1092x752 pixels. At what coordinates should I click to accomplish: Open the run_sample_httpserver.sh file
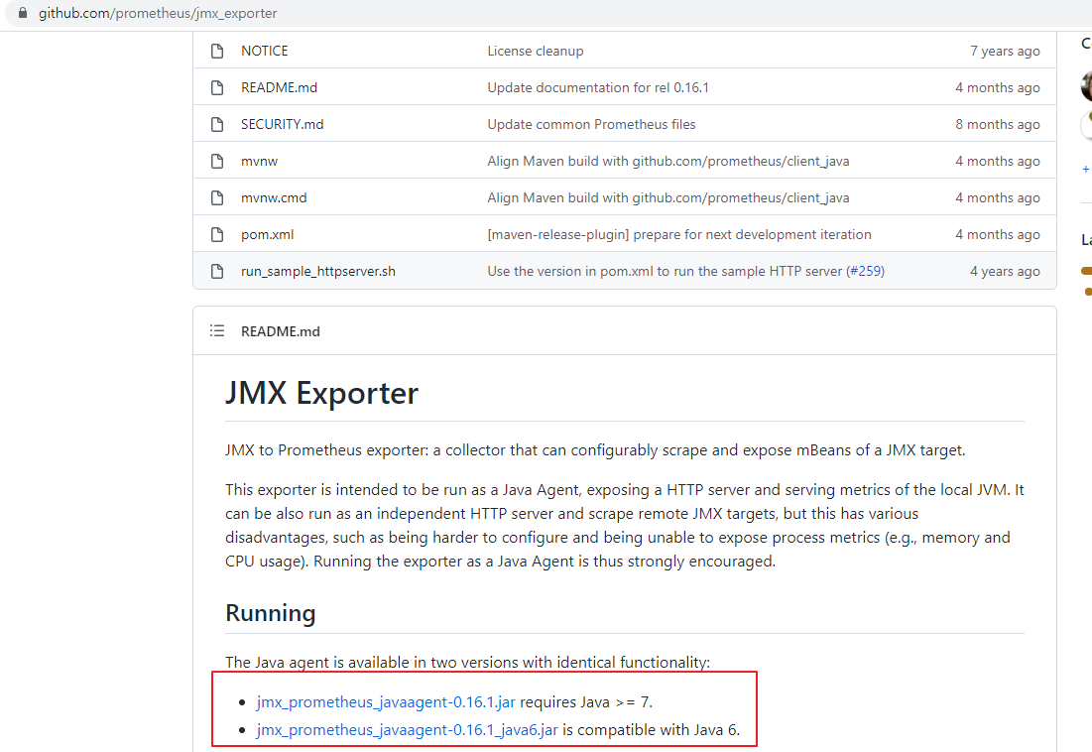(x=318, y=272)
